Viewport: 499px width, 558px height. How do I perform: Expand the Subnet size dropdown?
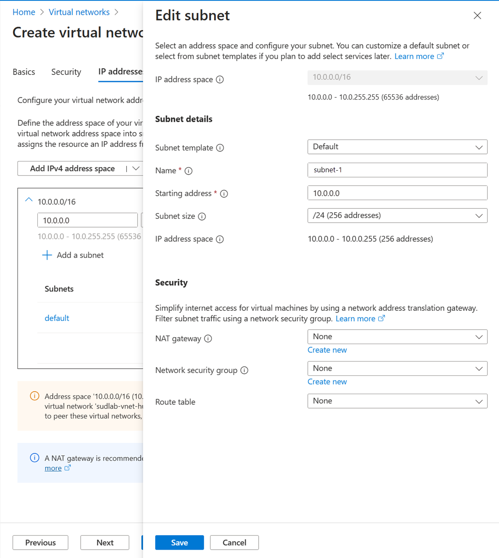click(397, 216)
